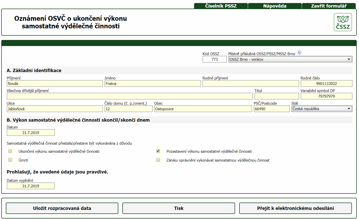
Task: Open the Číselník PSSZ tab
Action: (x=221, y=6)
